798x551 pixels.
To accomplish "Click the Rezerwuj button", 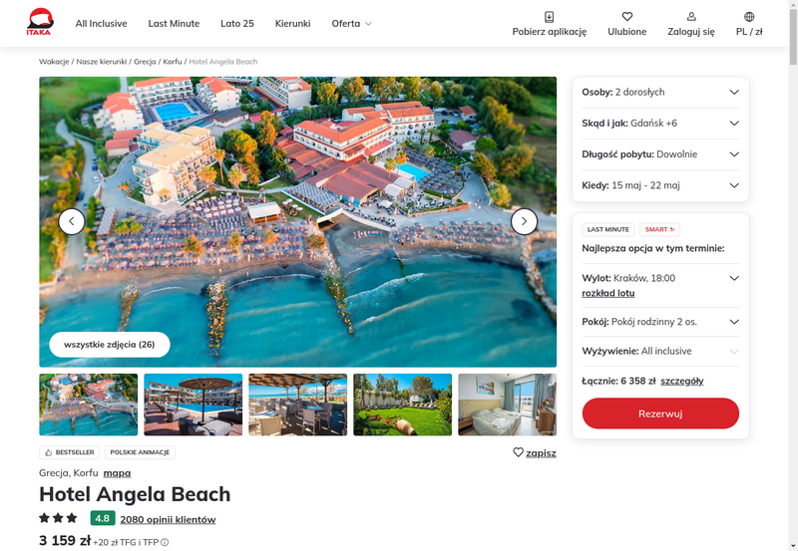I will (660, 413).
